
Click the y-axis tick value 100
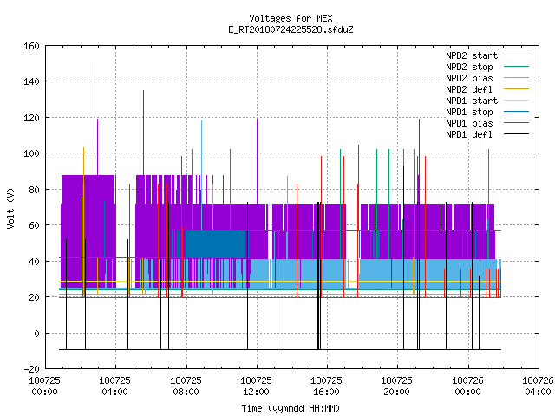(x=31, y=153)
